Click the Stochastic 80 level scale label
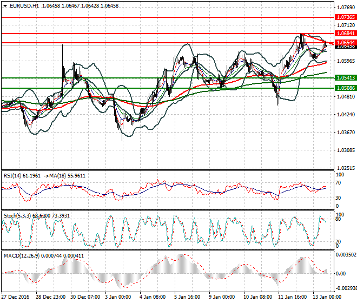This screenshot has width=357, height=303. click(338, 219)
